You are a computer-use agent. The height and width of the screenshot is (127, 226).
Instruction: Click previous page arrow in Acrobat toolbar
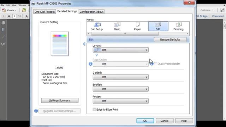point(4,16)
